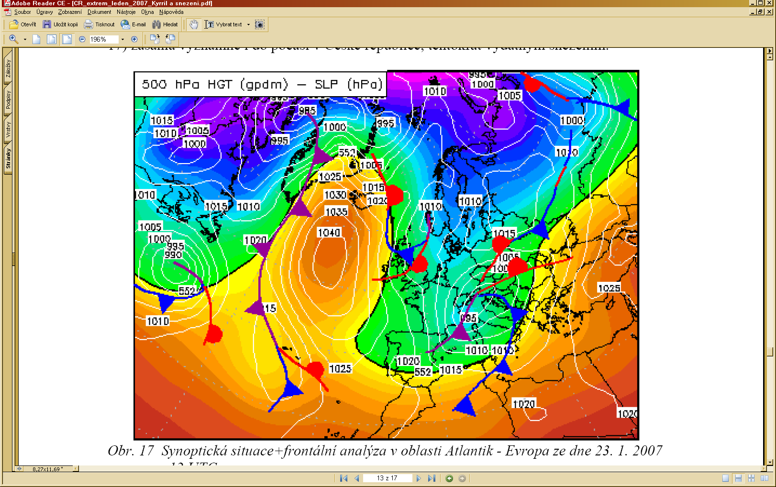
Task: Activate the snapshot camera tool
Action: (x=259, y=24)
